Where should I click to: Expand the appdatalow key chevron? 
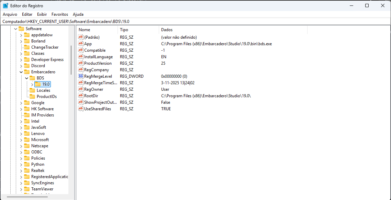pyautogui.click(x=21, y=35)
